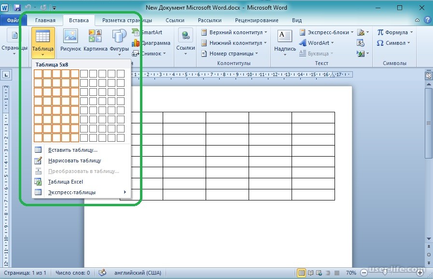Click the Таблица button in ribbon
433x279 pixels.
tap(43, 42)
